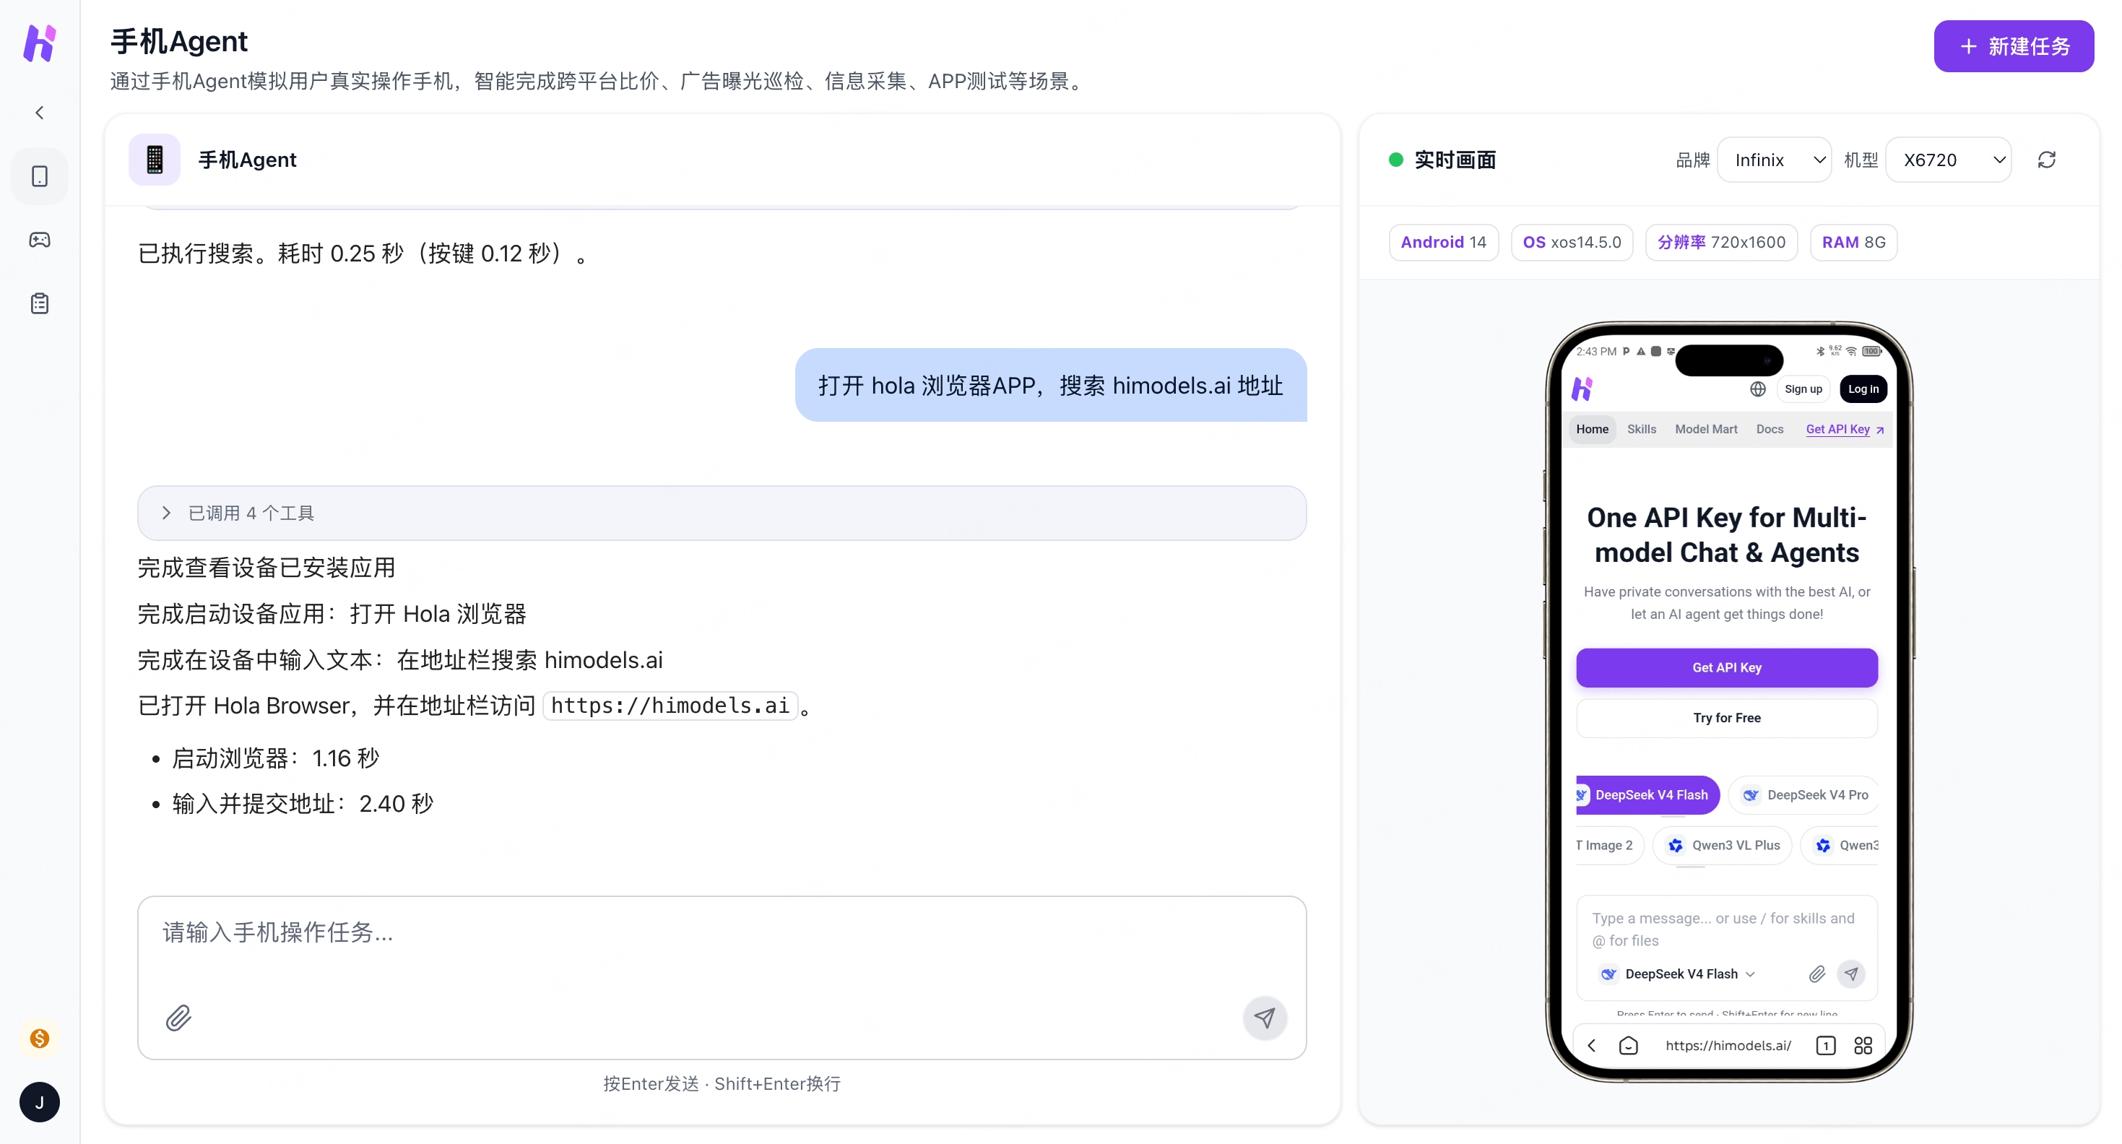Select the Docs tab on phone page
2122x1144 pixels.
coord(1769,429)
